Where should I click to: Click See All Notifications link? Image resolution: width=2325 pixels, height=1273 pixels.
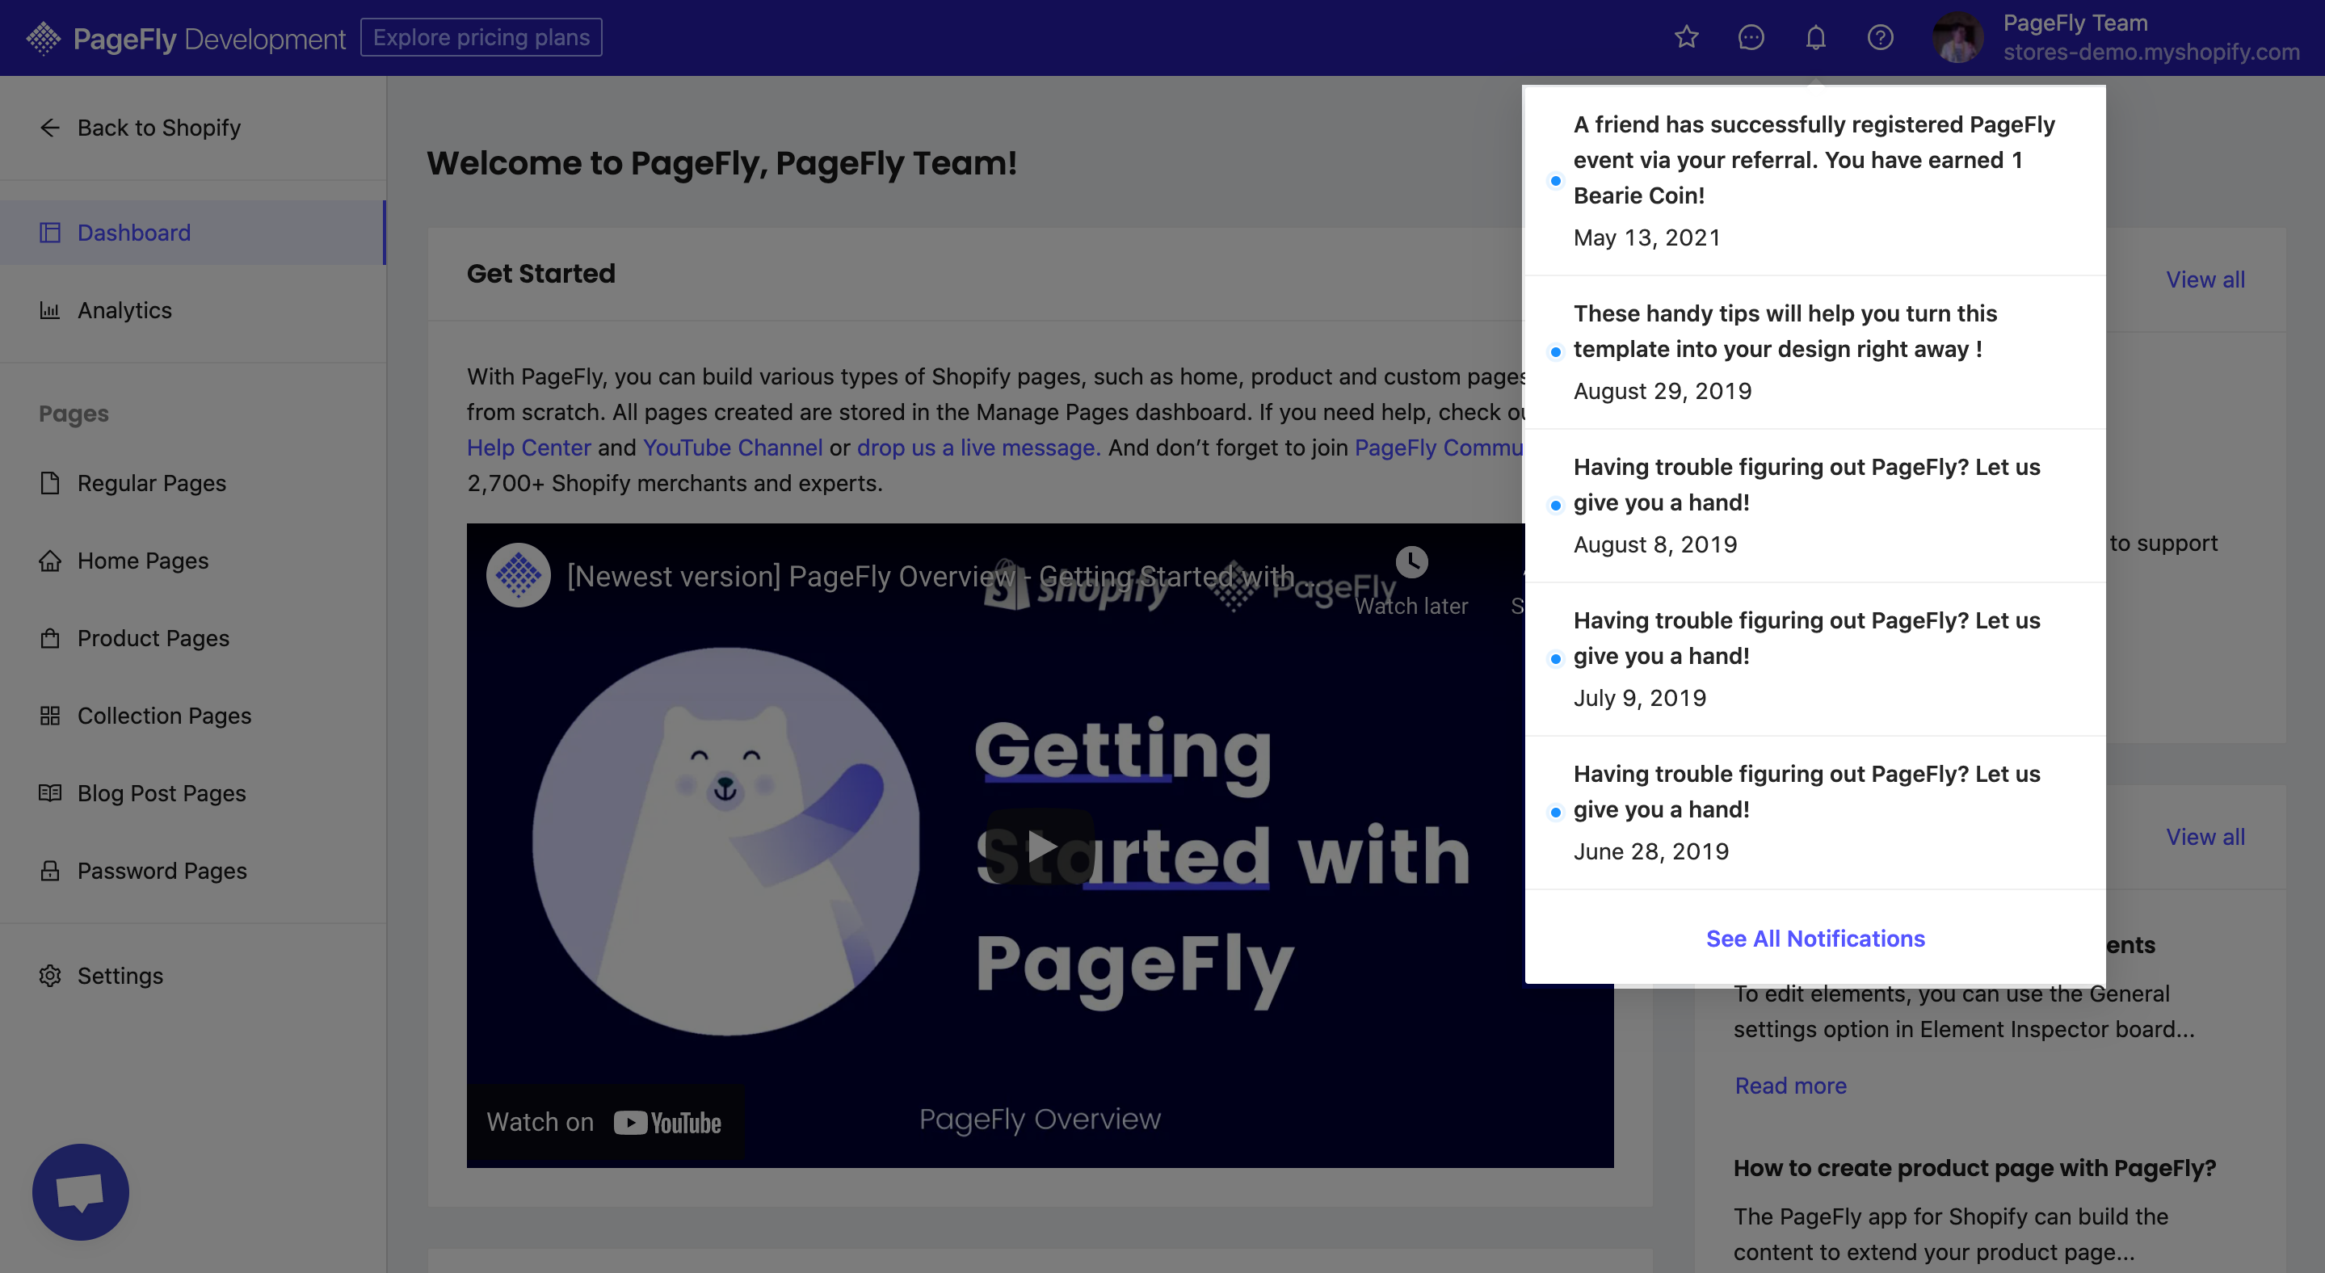1815,939
